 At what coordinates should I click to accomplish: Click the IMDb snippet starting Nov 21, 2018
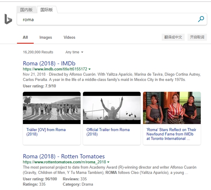(x=112, y=77)
